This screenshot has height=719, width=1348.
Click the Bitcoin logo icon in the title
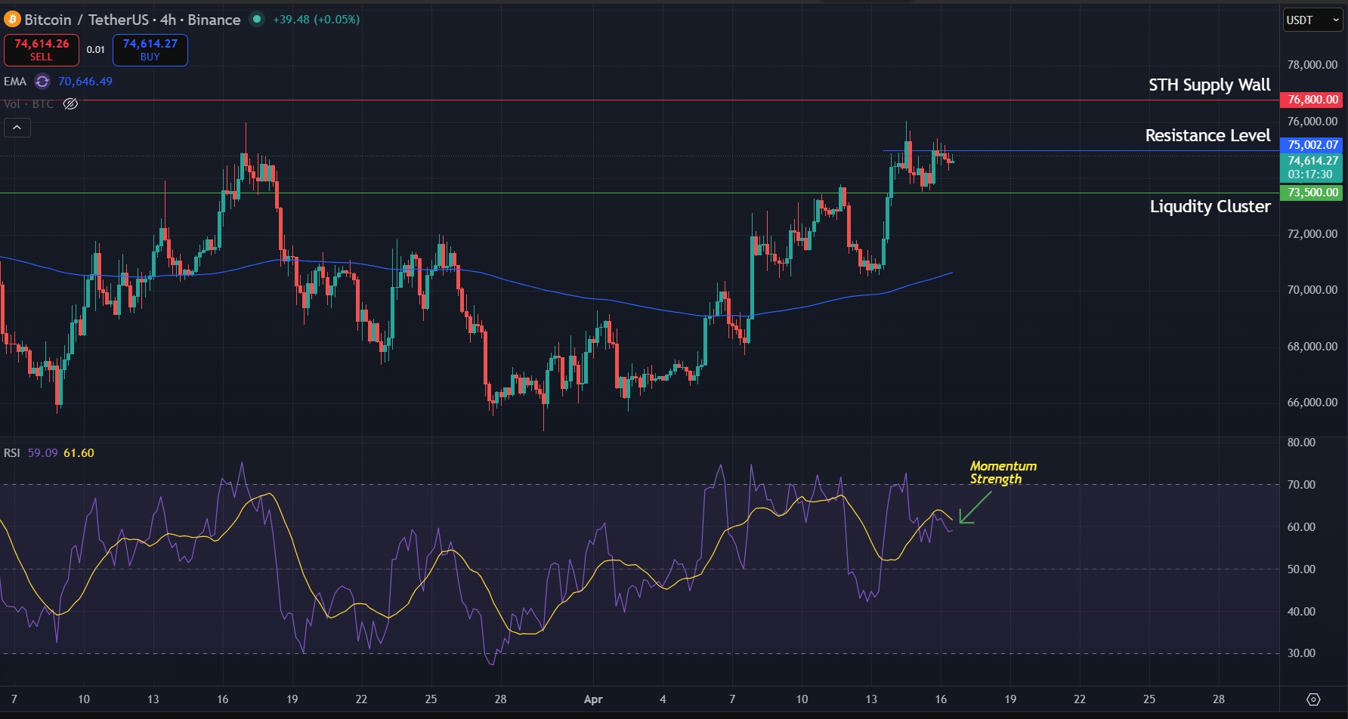tap(11, 20)
